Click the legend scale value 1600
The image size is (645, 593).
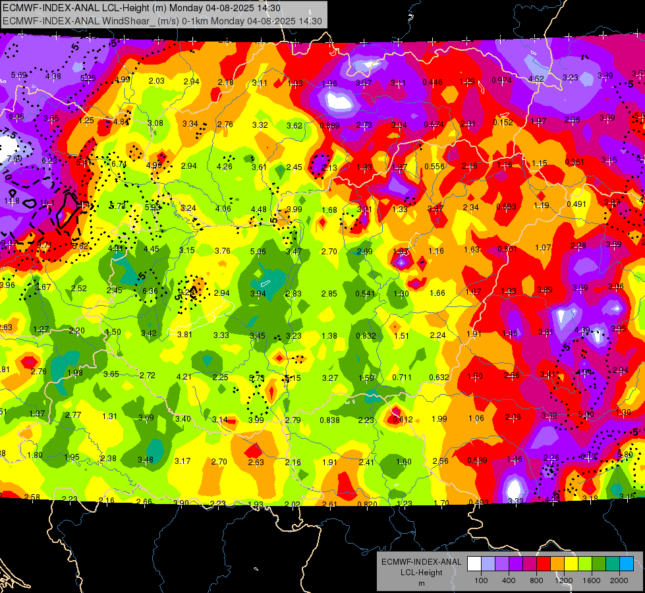tap(591, 580)
